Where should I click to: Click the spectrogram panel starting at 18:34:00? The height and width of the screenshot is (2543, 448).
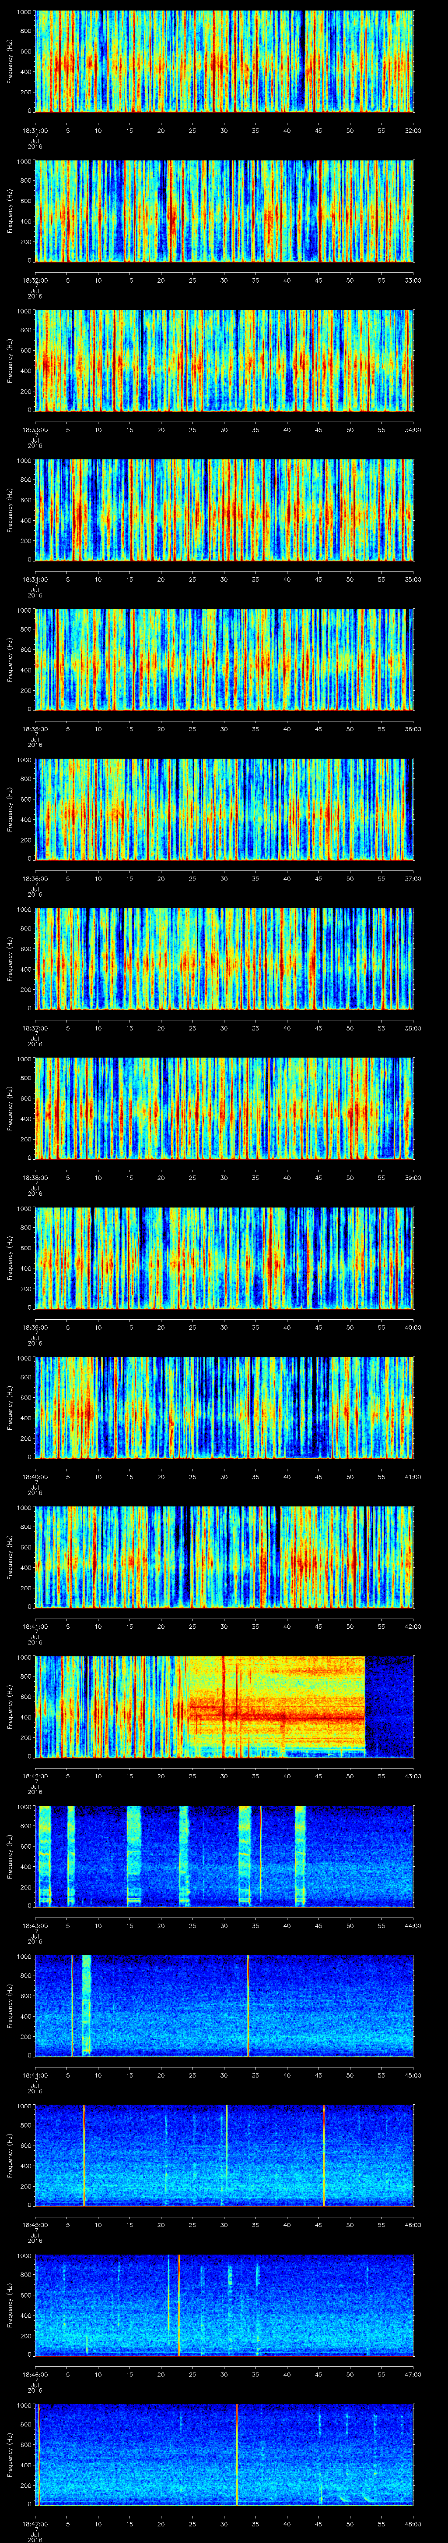point(224,509)
